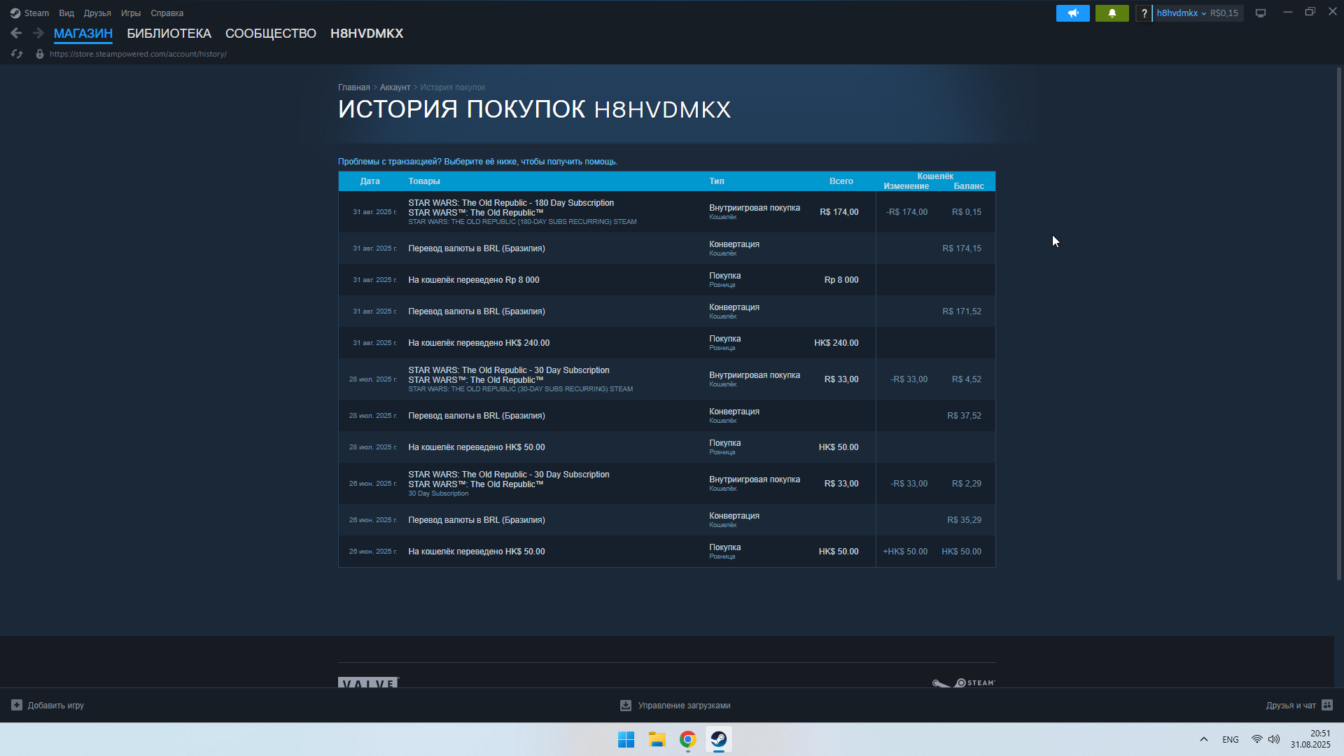1344x756 pixels.
Task: Select the 180 Day Subscription transaction row
Action: (x=666, y=212)
